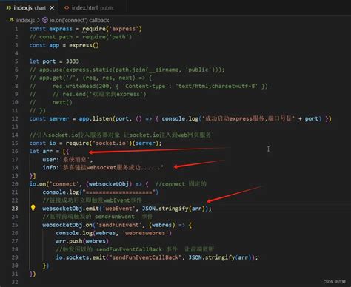Switch to the index.html public tab
The width and height of the screenshot is (351, 287).
[90, 8]
